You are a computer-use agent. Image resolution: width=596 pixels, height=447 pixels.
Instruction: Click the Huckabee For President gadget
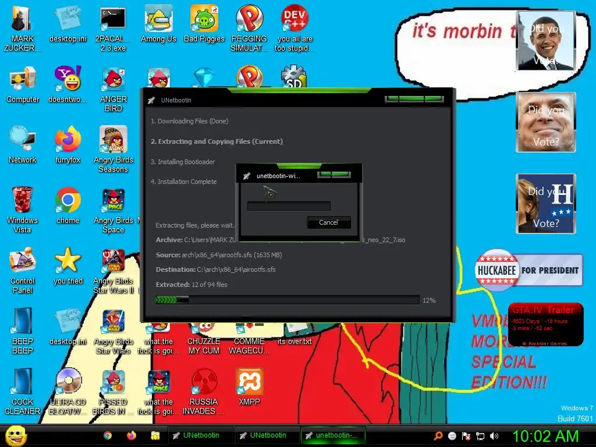pos(528,270)
